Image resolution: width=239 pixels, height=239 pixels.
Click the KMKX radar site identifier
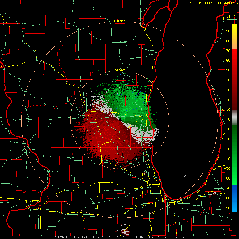coord(142,237)
